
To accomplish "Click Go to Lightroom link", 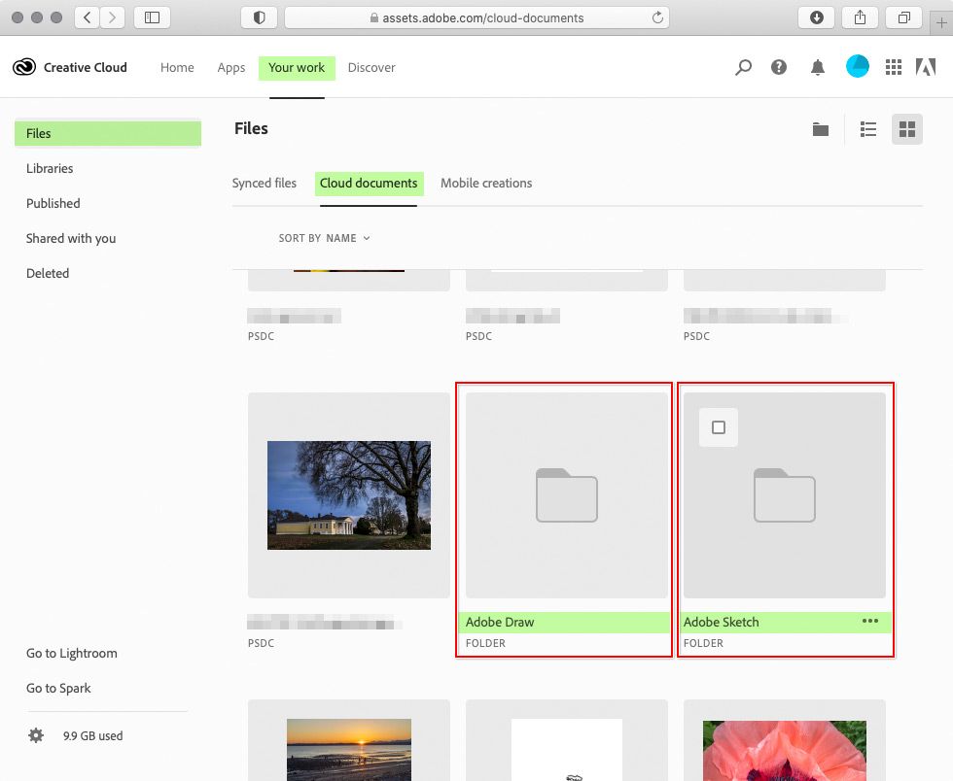I will click(x=71, y=653).
